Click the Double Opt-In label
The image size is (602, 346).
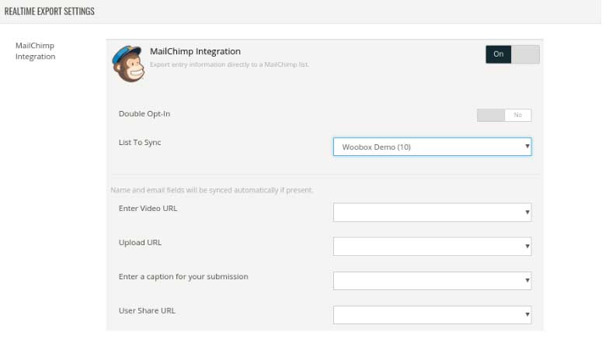pyautogui.click(x=144, y=114)
